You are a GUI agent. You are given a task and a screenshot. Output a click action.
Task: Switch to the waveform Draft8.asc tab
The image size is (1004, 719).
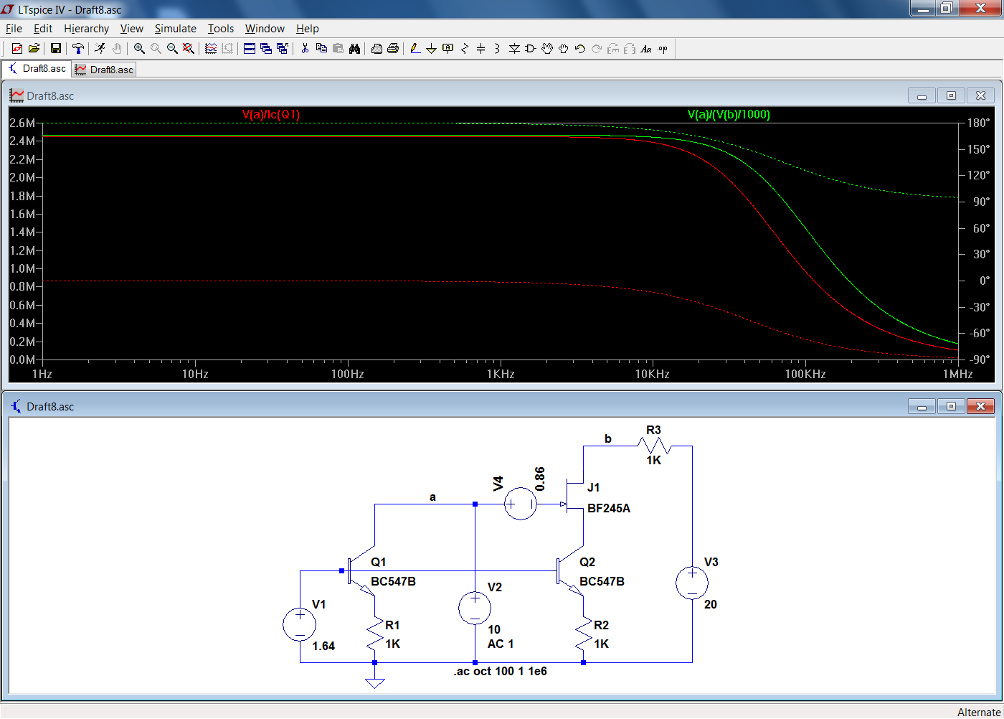tap(104, 70)
